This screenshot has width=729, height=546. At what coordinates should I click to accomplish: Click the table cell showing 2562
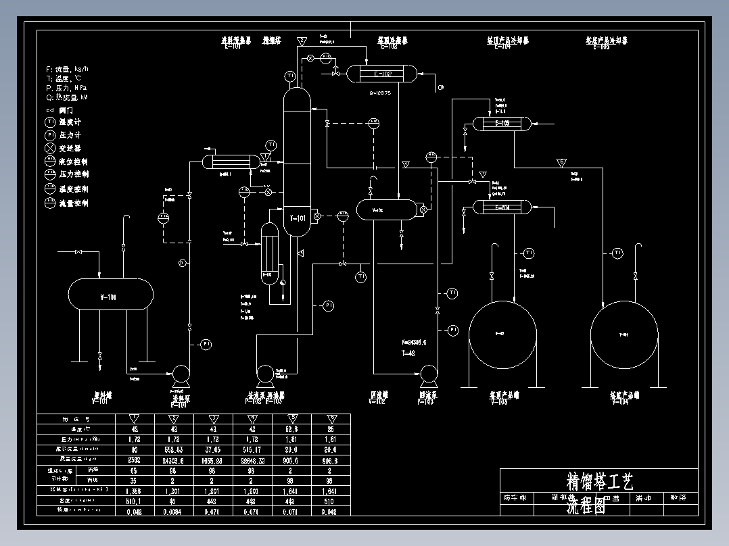(x=134, y=460)
